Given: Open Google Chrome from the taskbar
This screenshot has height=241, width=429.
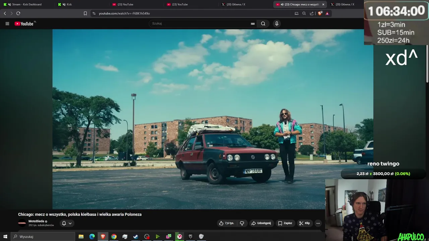Looking at the screenshot, I should pyautogui.click(x=114, y=237).
